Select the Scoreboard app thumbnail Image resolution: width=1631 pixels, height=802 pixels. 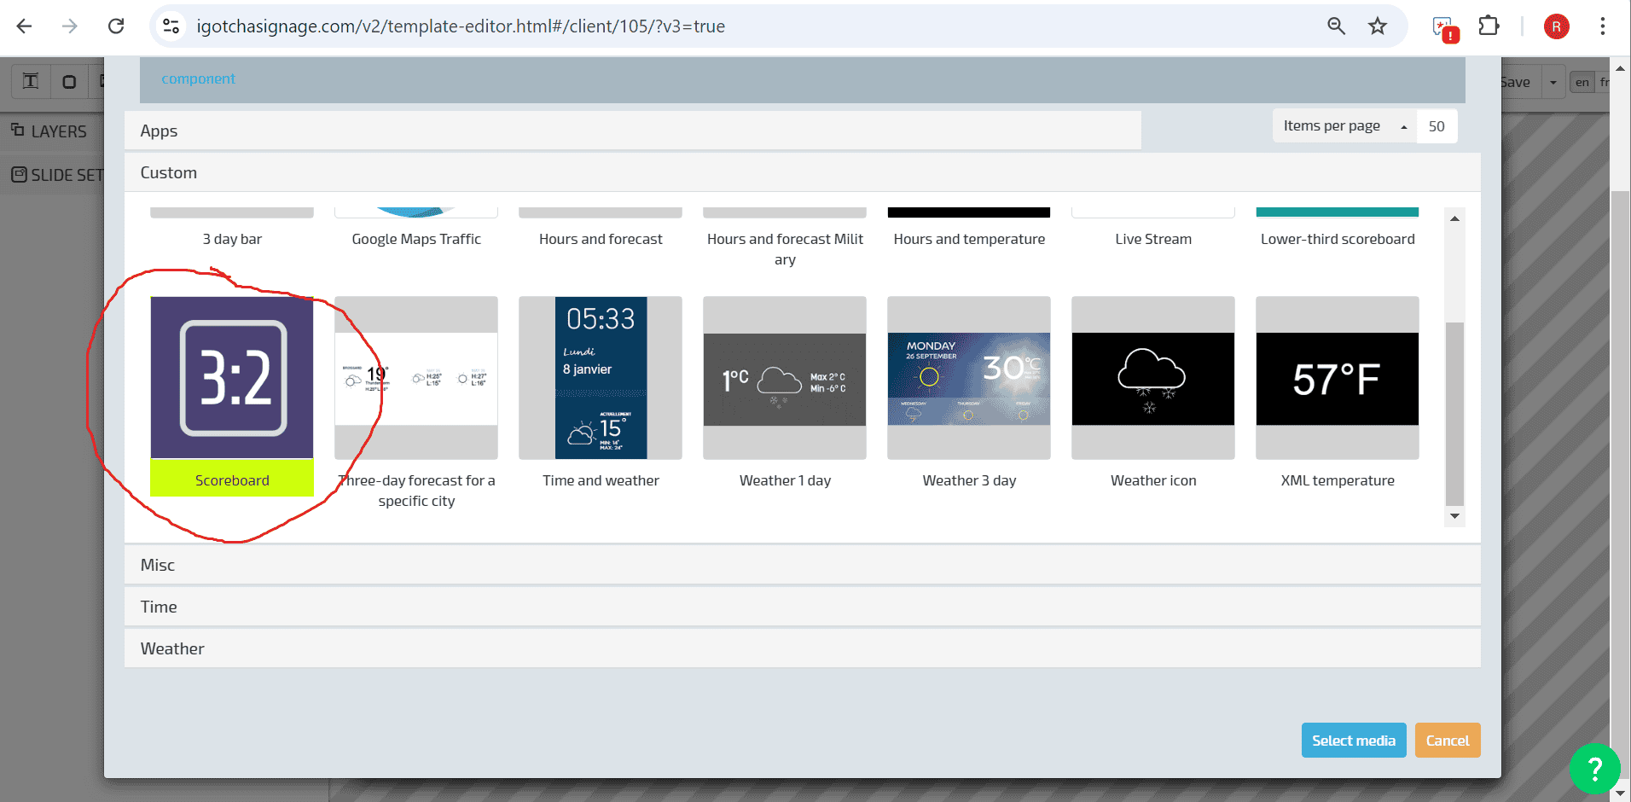pyautogui.click(x=232, y=378)
